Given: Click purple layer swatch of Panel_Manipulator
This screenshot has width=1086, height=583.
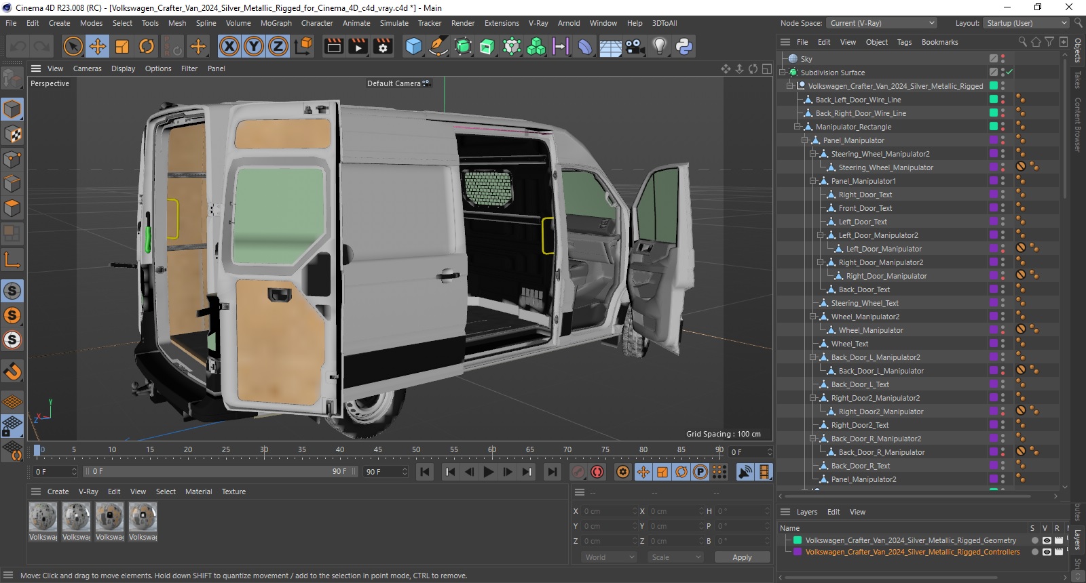Looking at the screenshot, I should pos(994,140).
